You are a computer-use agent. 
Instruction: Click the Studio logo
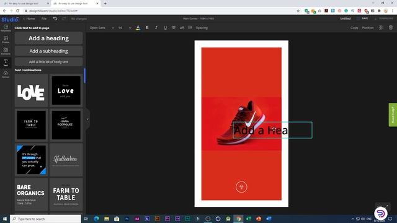tap(10, 19)
